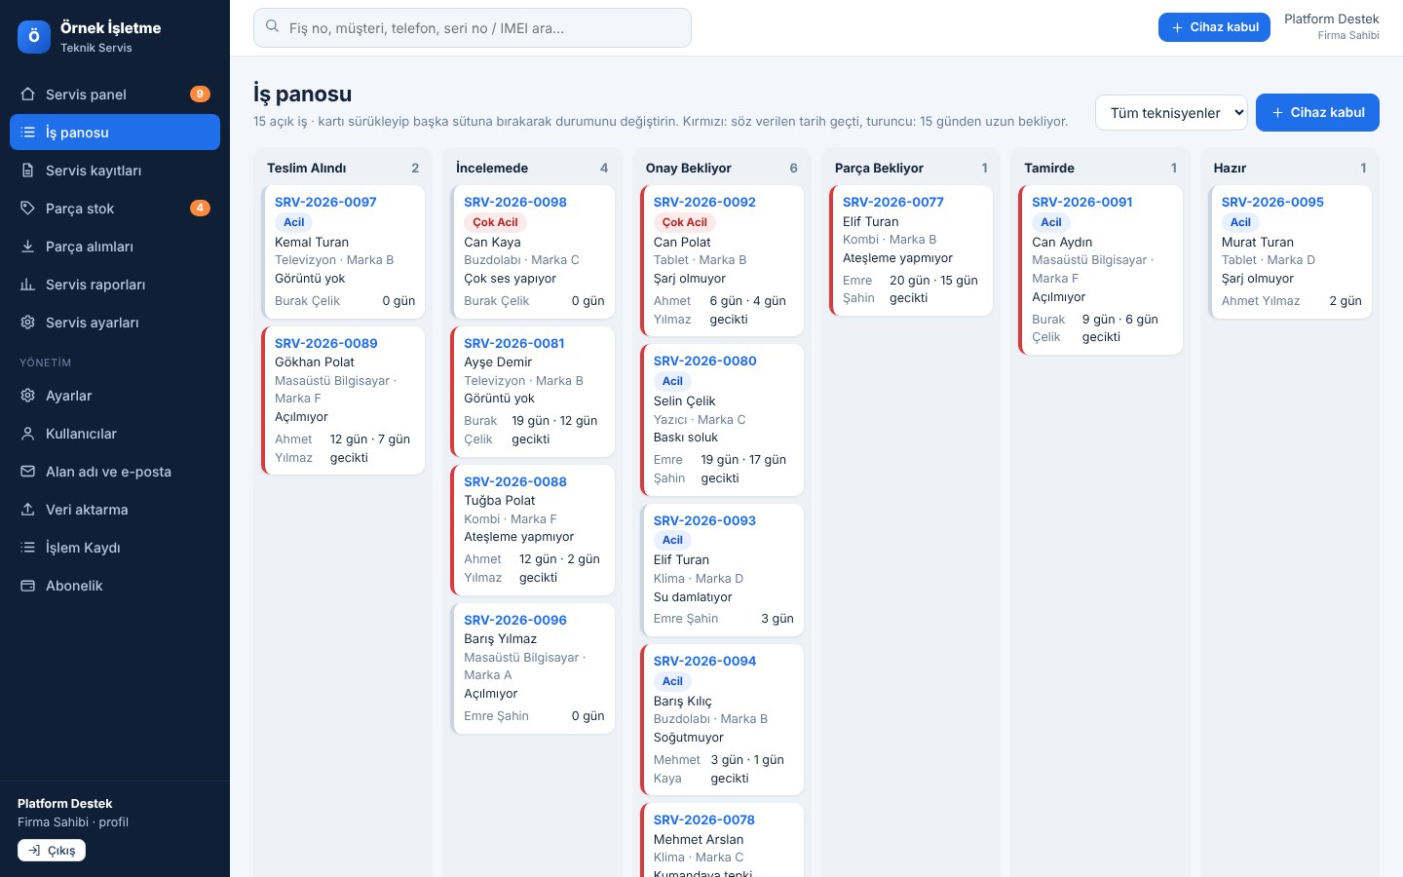
Task: Click the İş panosu list icon
Action: [x=28, y=133]
